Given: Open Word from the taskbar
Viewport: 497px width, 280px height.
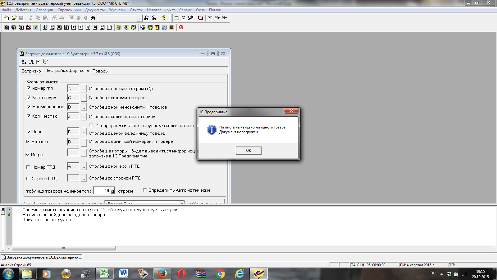Looking at the screenshot, I should [x=123, y=274].
